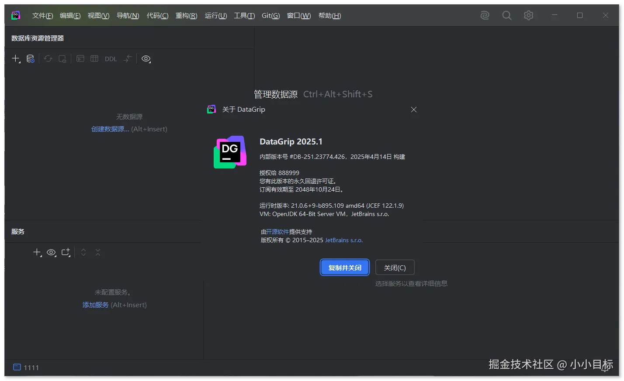
Task: Open database view options eye icon
Action: click(146, 58)
